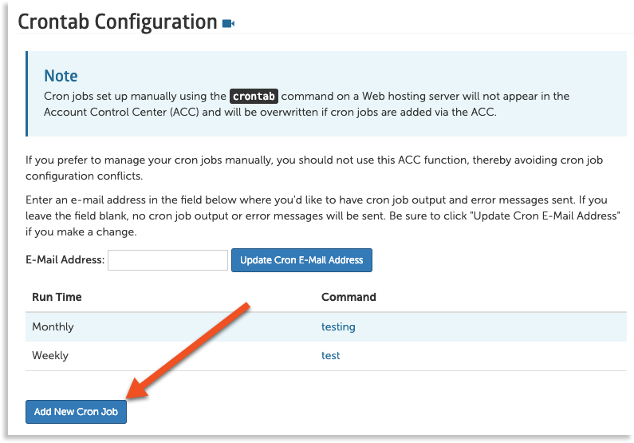634x443 pixels.
Task: Click the Crontab Configuration page heading
Action: click(x=117, y=22)
